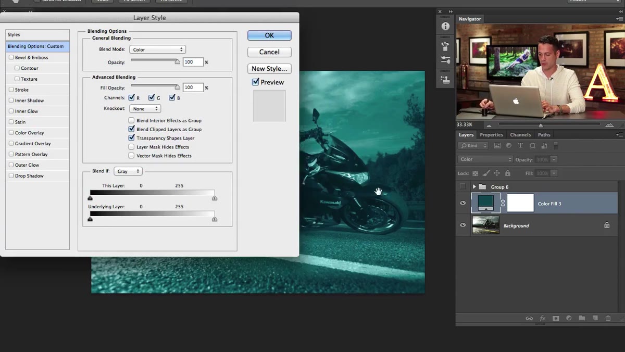
Task: Click the Opacity slider in General Blending
Action: click(155, 61)
